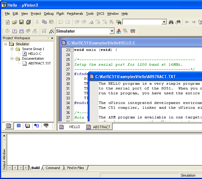Select Source Group 1 folder
The image size is (202, 179).
point(33,49)
